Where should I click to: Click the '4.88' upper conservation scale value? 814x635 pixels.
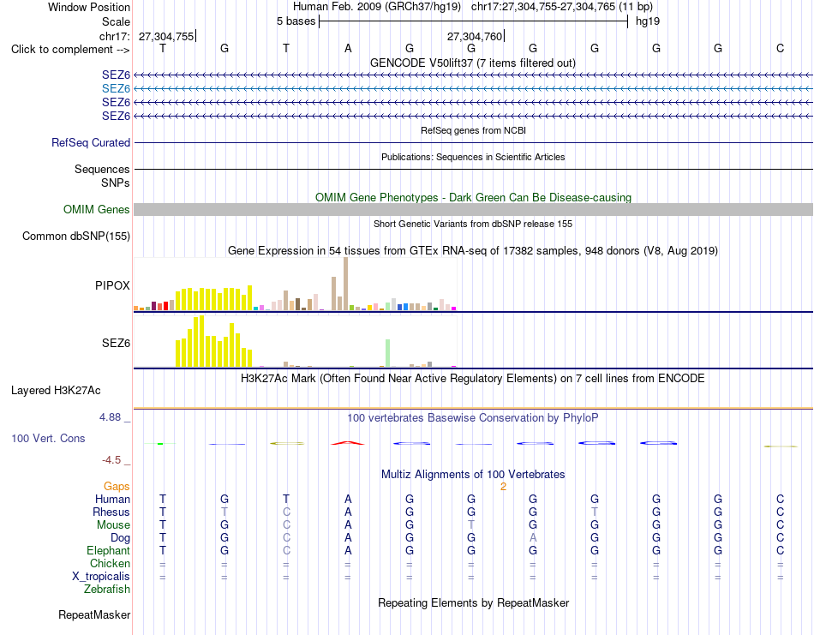pos(110,417)
